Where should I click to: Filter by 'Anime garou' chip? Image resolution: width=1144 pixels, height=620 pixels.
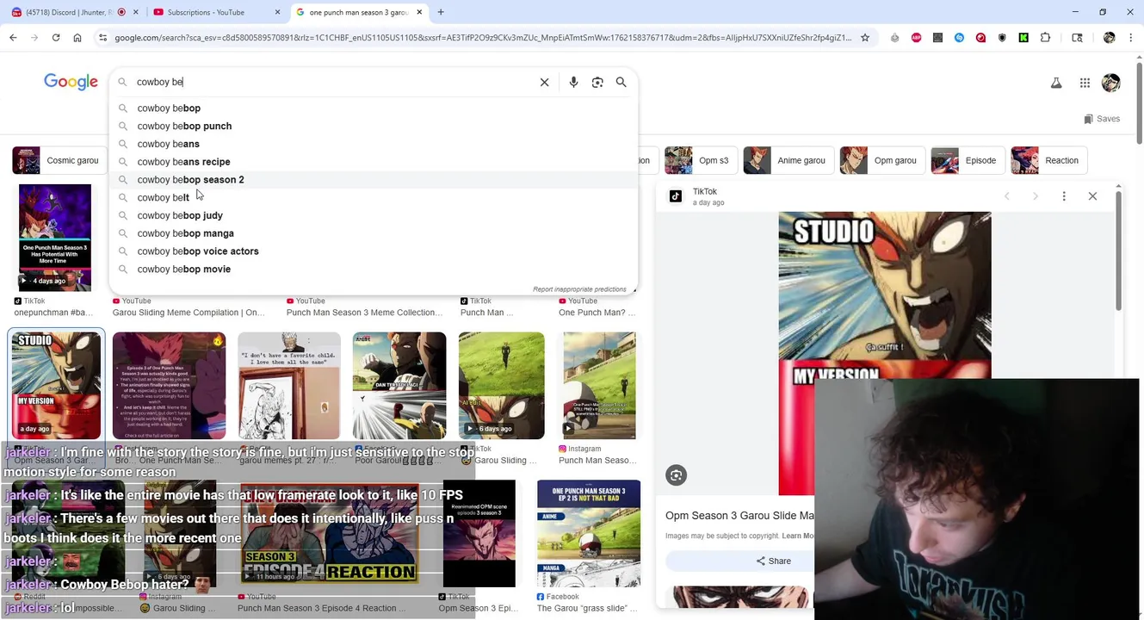[787, 160]
